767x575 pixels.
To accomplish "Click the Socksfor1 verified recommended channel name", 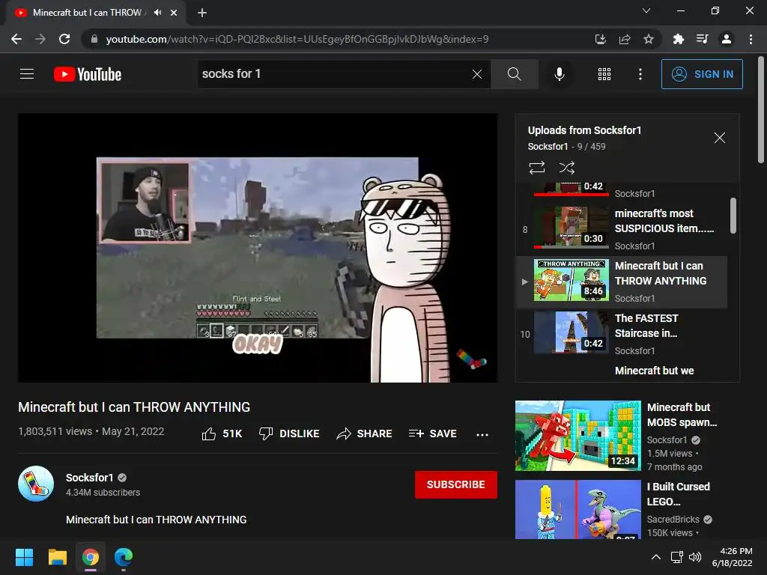I will tap(667, 440).
